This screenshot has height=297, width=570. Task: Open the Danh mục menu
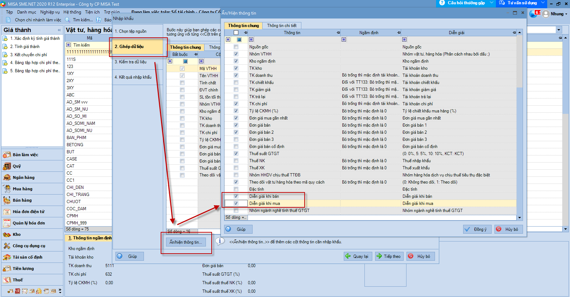point(27,12)
